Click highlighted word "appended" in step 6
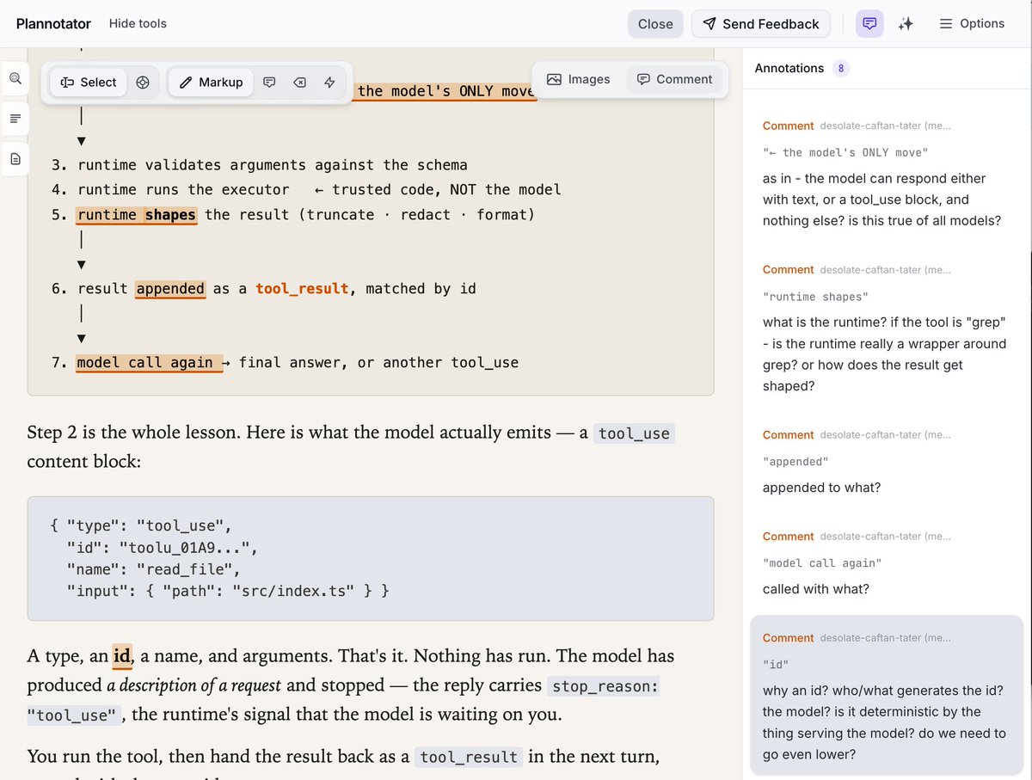This screenshot has height=780, width=1032. 170,289
